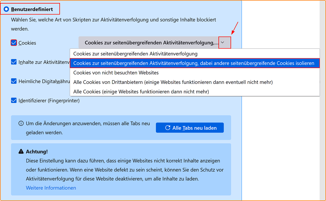This screenshot has width=326, height=201.
Task: Uncheck the "Identifizierer (Fingerprinter)" checkbox
Action: point(13,101)
